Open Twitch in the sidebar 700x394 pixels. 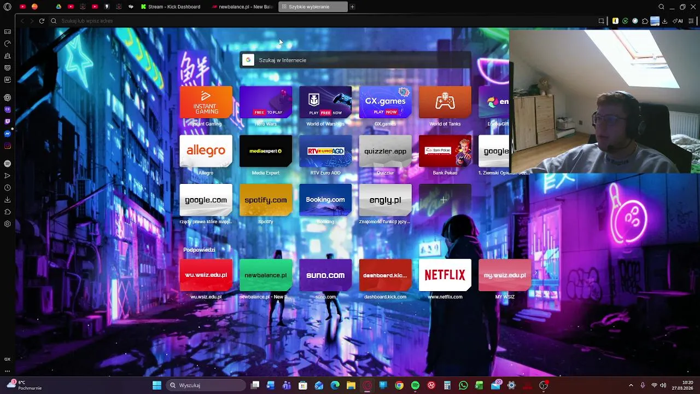tap(7, 121)
